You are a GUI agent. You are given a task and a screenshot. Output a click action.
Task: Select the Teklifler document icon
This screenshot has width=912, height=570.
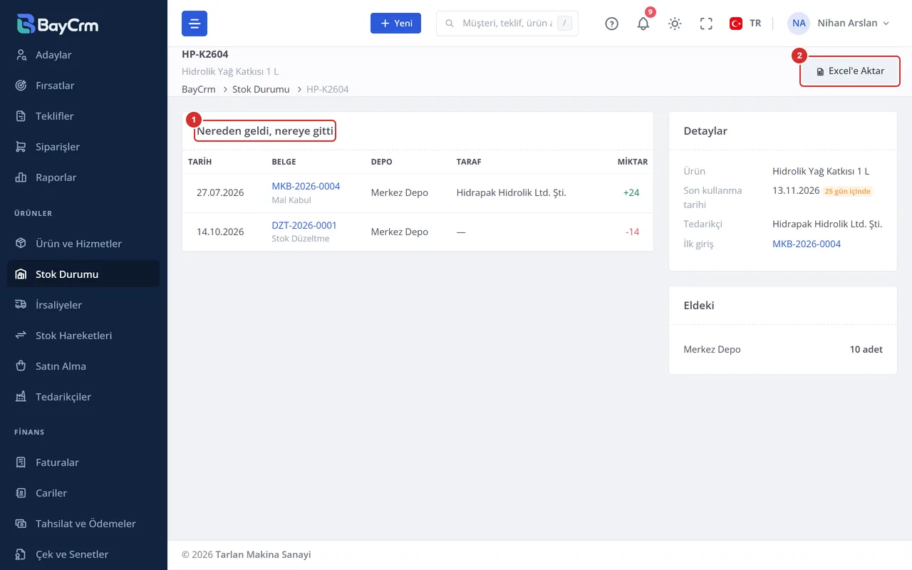pyautogui.click(x=21, y=116)
